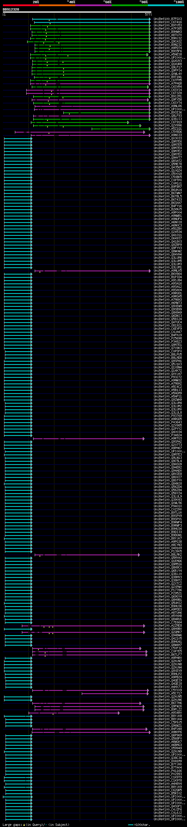
Task: Click the purple ~60% identity legend segment
Action: [93, 5]
